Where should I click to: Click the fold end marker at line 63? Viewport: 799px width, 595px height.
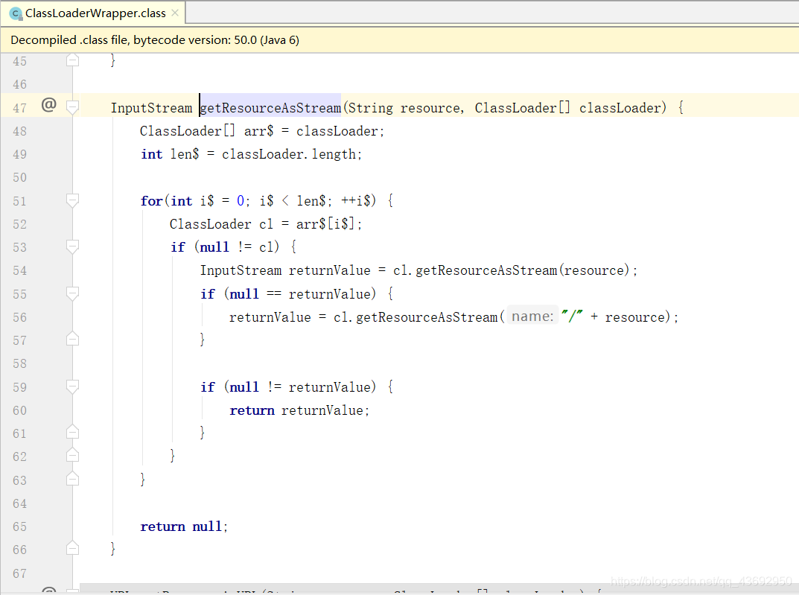point(73,478)
